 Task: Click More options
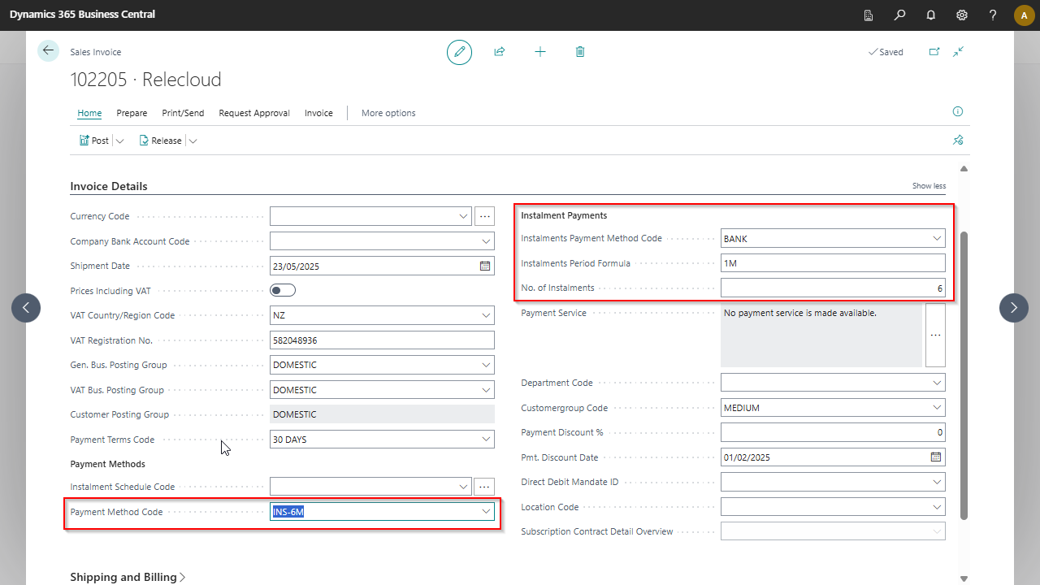[x=388, y=113]
